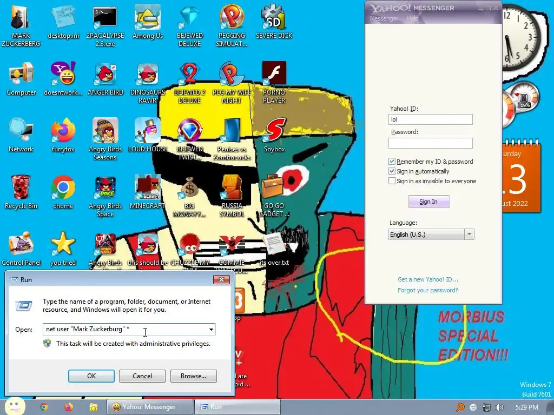
Task: Launch 2PACALYPSE 2.3.exe shortcut
Action: point(105,25)
